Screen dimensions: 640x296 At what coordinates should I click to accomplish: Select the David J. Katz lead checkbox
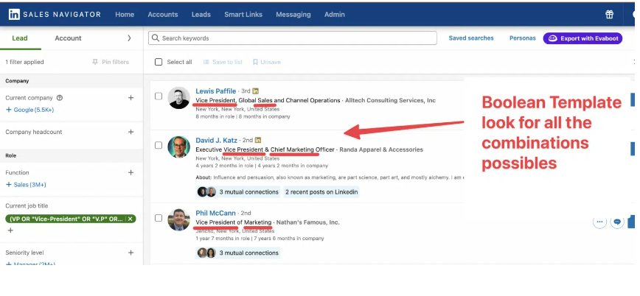click(x=159, y=145)
